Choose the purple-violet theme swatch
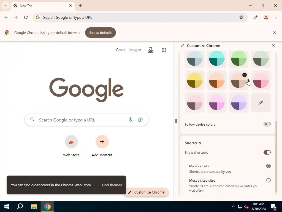The image size is (282, 212). point(238,102)
